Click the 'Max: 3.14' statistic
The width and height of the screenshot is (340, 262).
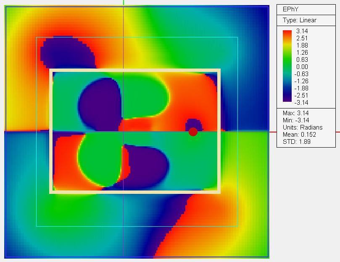click(x=295, y=113)
